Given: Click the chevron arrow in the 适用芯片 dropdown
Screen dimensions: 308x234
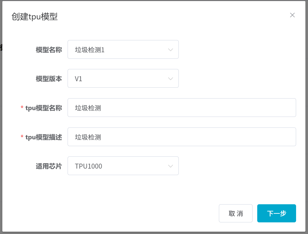Looking at the screenshot, I should pyautogui.click(x=170, y=166).
